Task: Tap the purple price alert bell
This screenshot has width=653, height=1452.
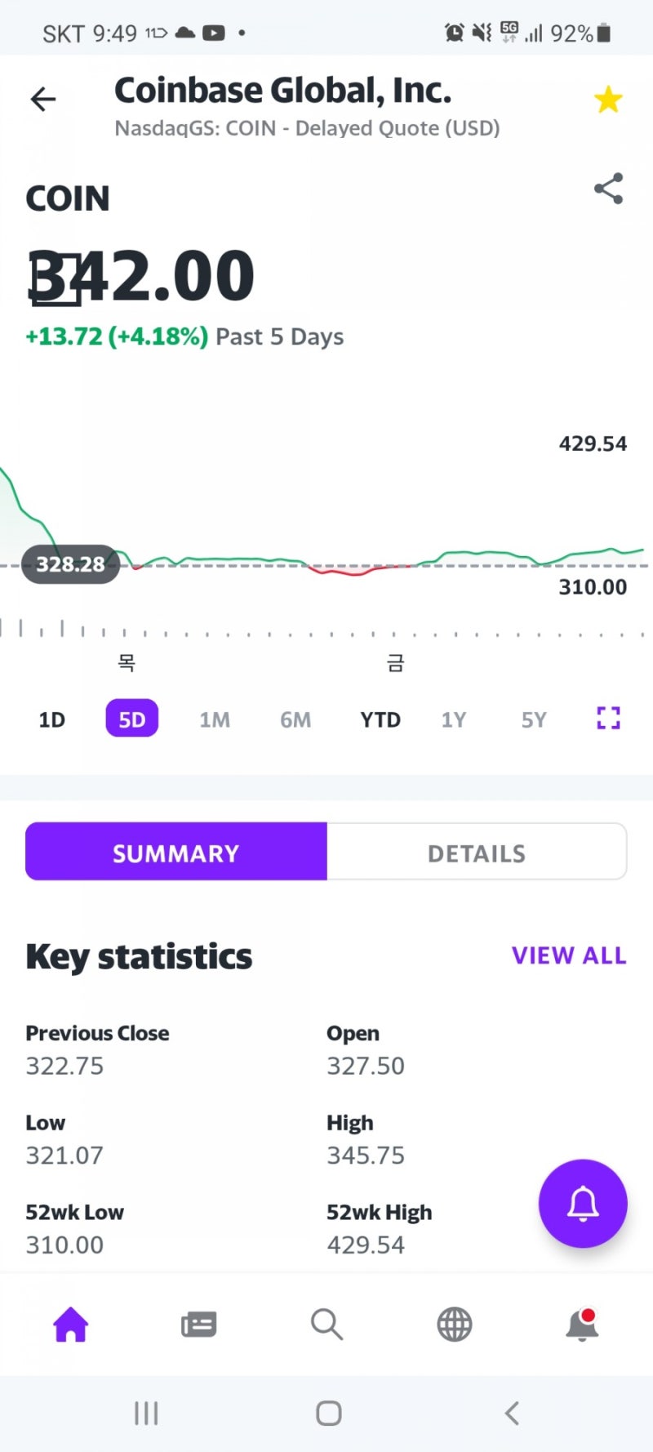Action: click(x=583, y=1203)
